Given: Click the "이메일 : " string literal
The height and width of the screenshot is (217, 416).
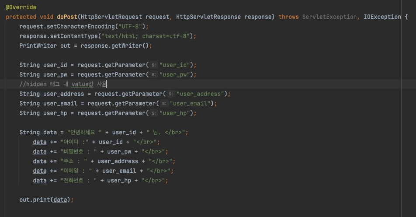Looking at the screenshot, I should coord(76,171).
